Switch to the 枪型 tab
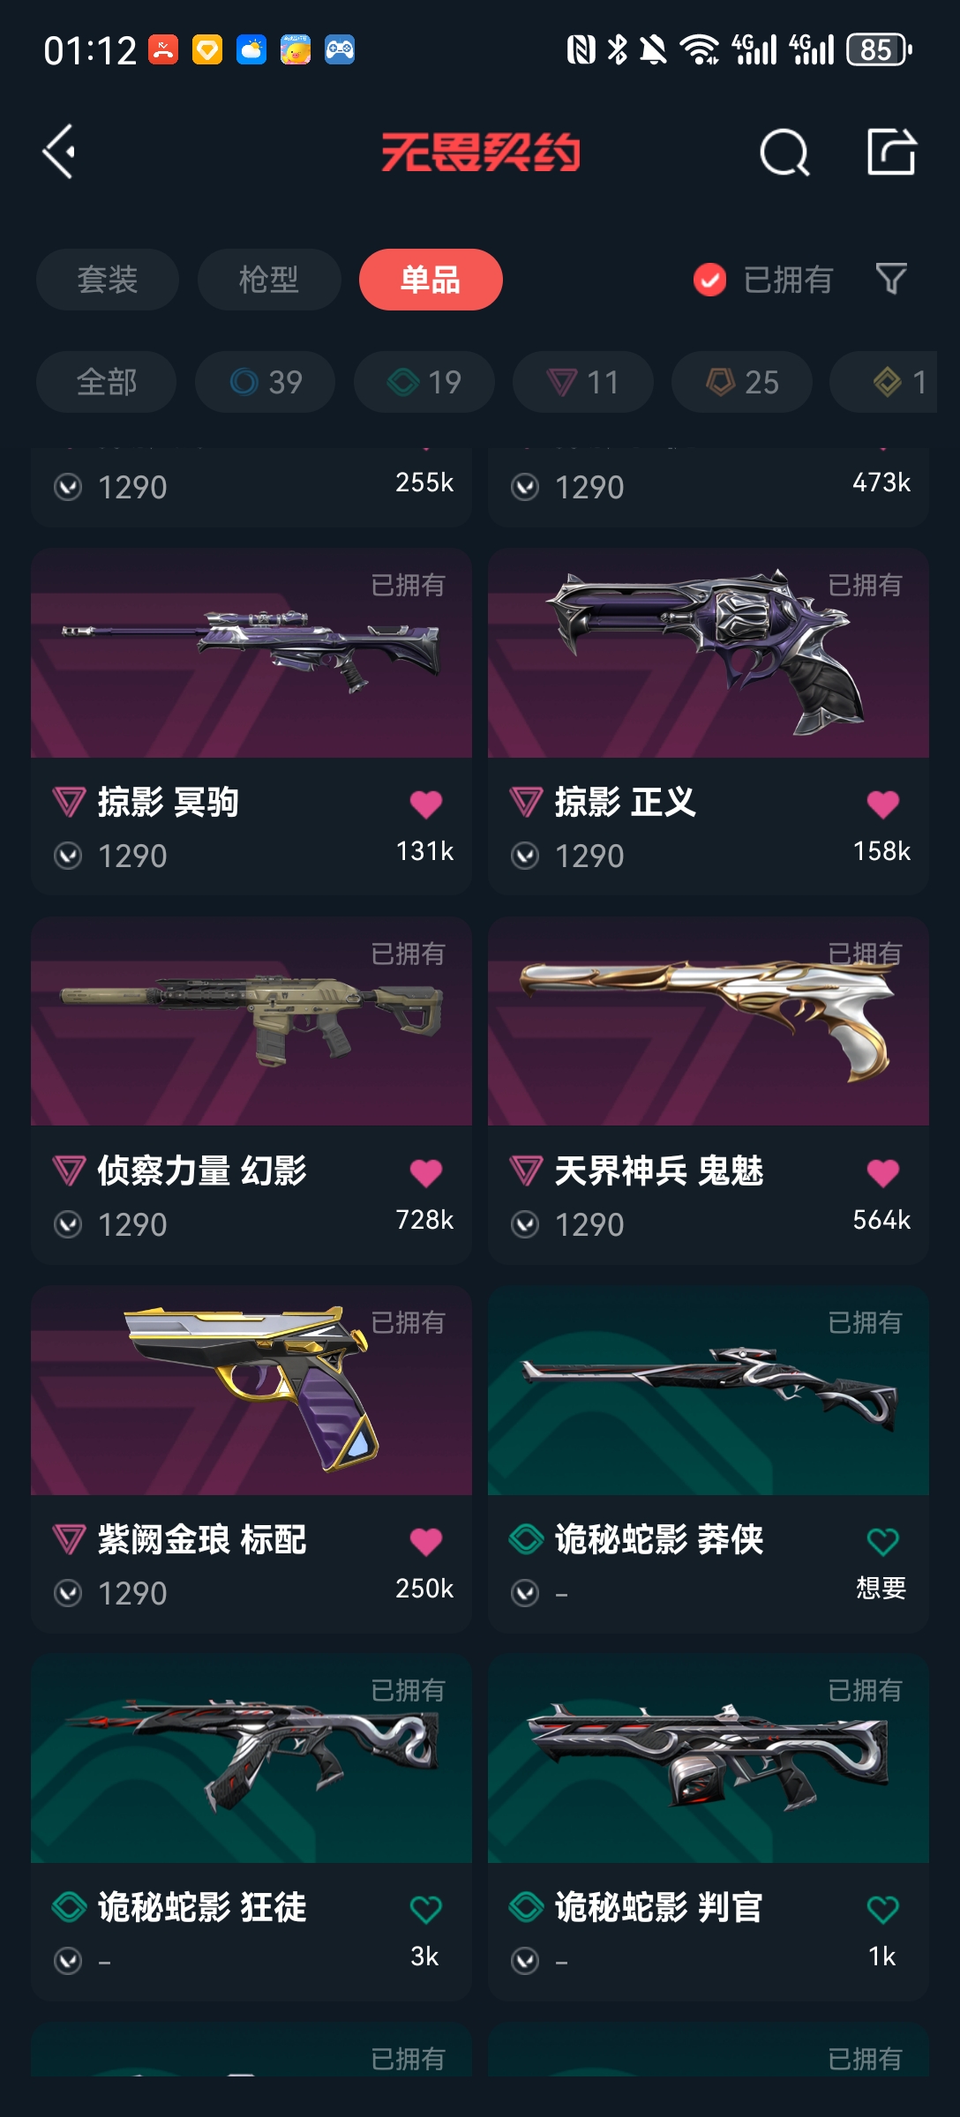960x2117 pixels. pos(269,280)
